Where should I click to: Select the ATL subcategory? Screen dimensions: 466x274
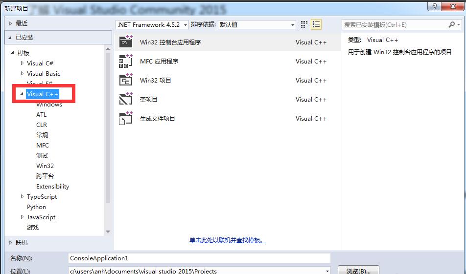click(x=41, y=114)
